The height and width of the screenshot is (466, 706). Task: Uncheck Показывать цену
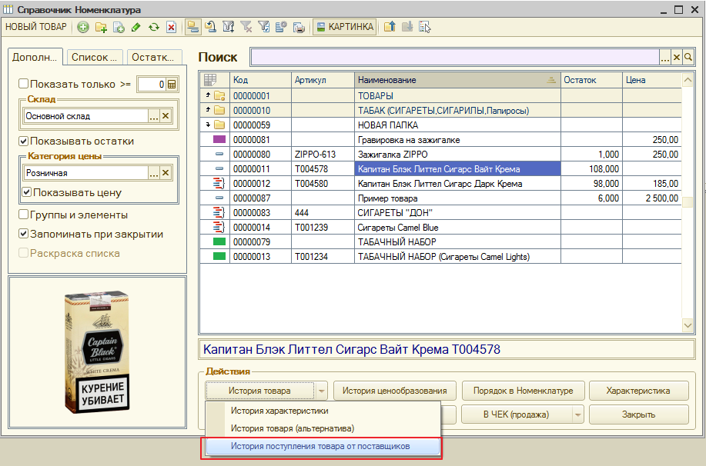coord(27,192)
